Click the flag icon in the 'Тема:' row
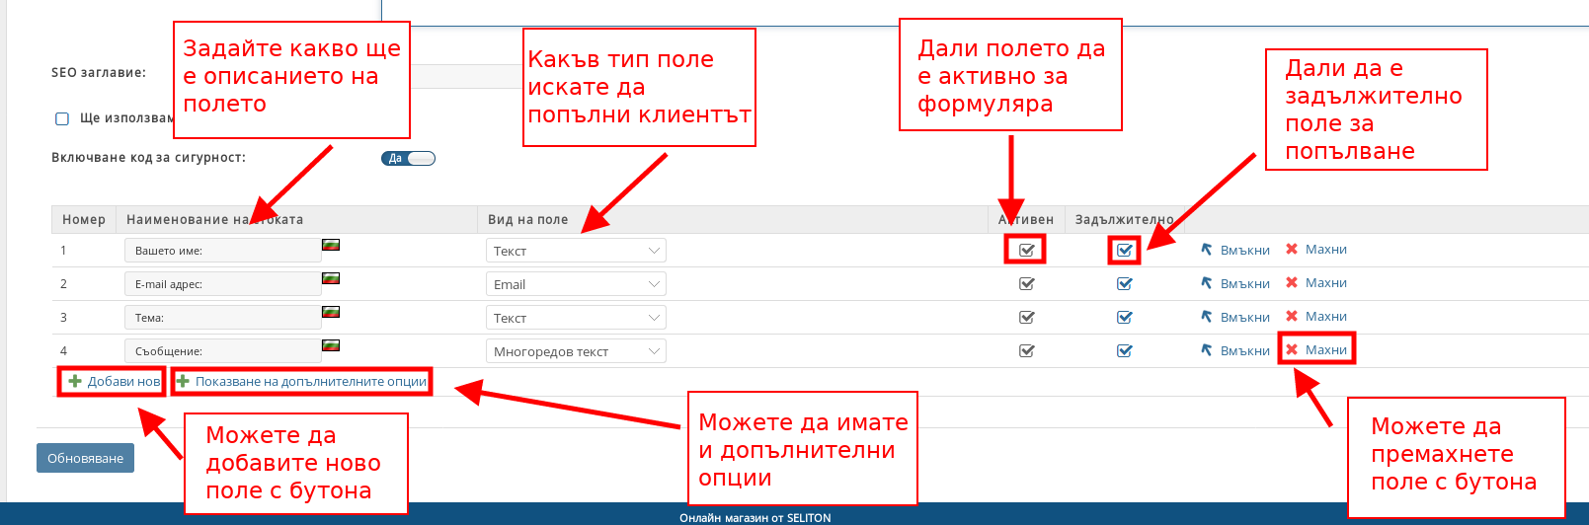Viewport: 1589px width, 525px height. [x=331, y=312]
